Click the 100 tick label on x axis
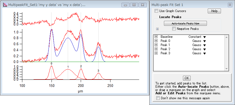235x105 pixels. [x=22, y=86]
